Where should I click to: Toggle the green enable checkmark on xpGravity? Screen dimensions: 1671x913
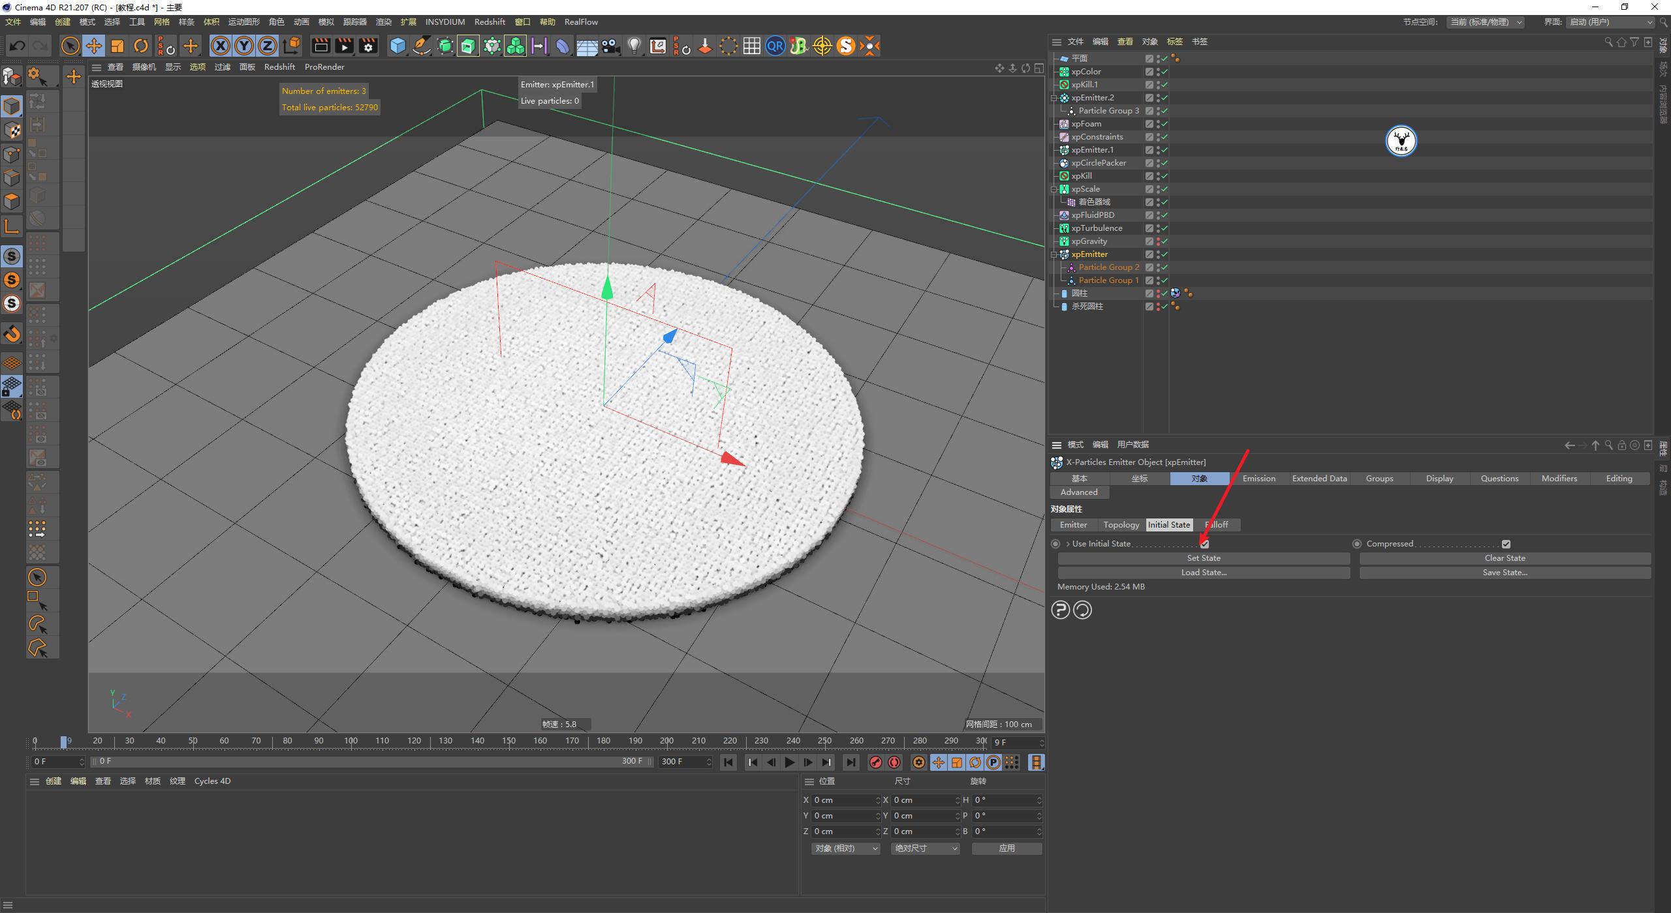pos(1164,241)
